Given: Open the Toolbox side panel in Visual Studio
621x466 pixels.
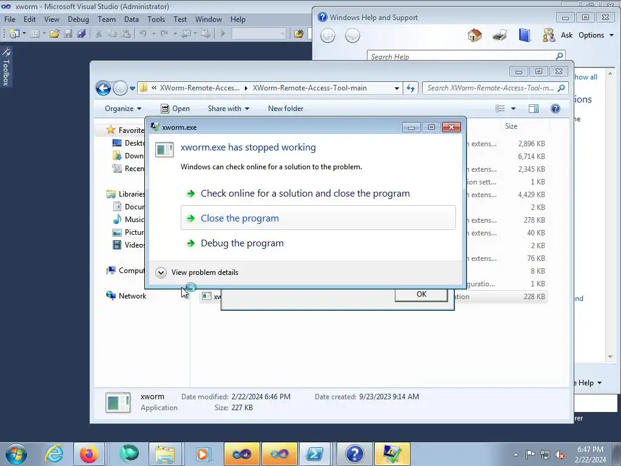Looking at the screenshot, I should coord(6,67).
